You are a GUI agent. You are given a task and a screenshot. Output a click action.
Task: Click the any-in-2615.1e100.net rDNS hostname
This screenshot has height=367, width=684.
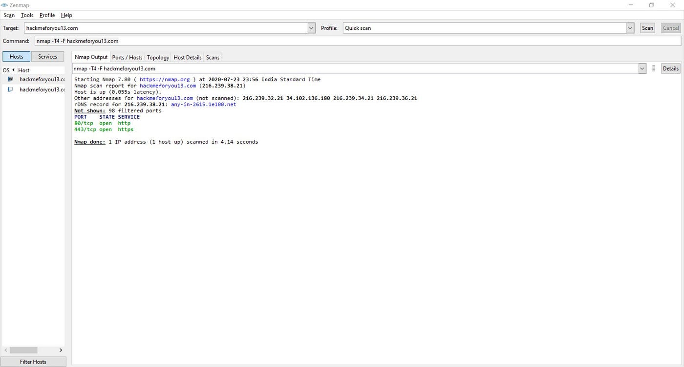point(203,104)
